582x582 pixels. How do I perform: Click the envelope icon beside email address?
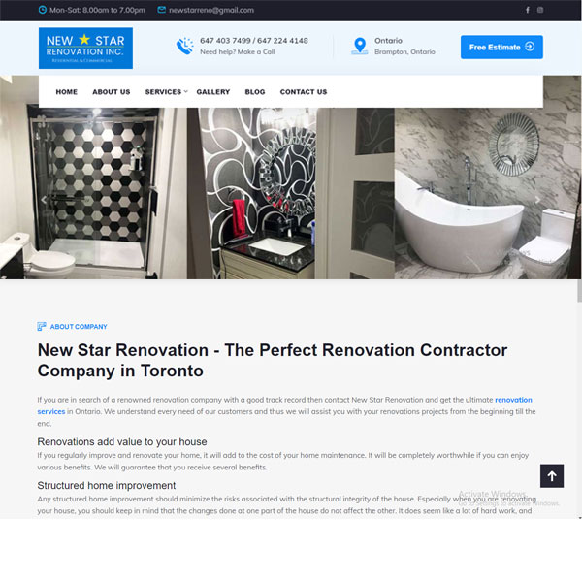pos(161,10)
